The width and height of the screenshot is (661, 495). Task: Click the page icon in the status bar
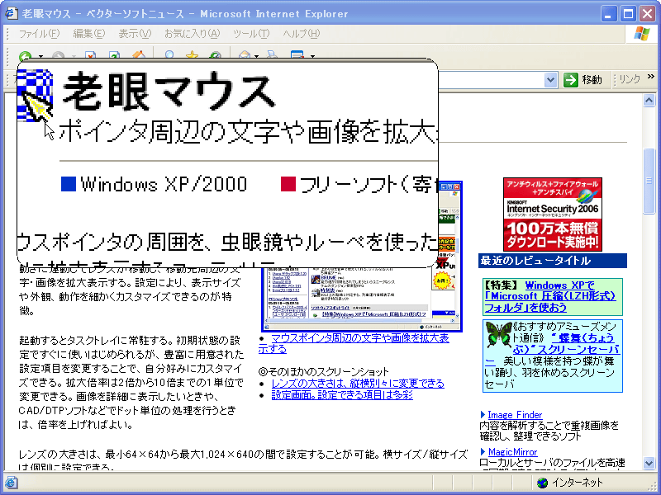tap(11, 483)
